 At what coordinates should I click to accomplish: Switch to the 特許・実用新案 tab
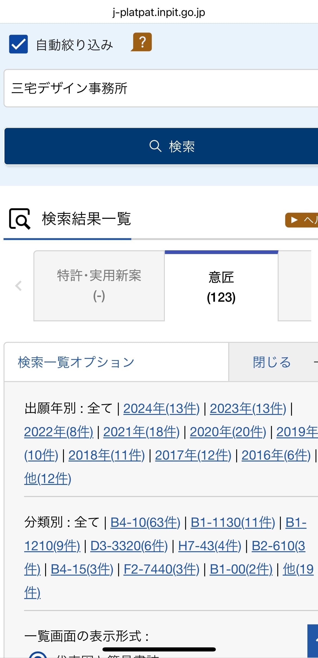coord(99,285)
